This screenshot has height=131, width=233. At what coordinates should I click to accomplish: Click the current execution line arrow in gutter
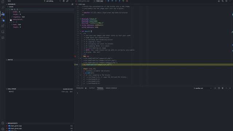pos(75,65)
